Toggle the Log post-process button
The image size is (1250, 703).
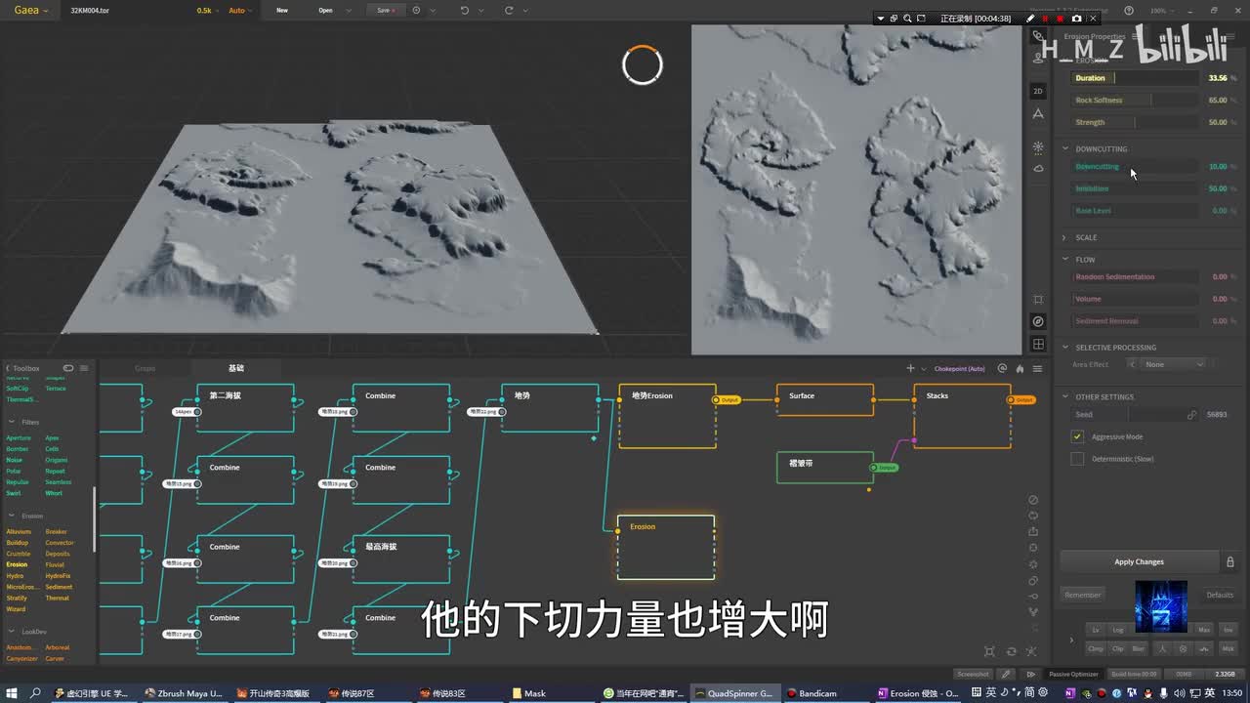(x=1118, y=630)
